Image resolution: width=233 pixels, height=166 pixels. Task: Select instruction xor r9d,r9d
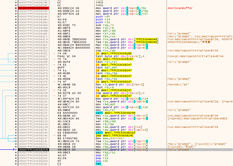click(x=105, y=121)
